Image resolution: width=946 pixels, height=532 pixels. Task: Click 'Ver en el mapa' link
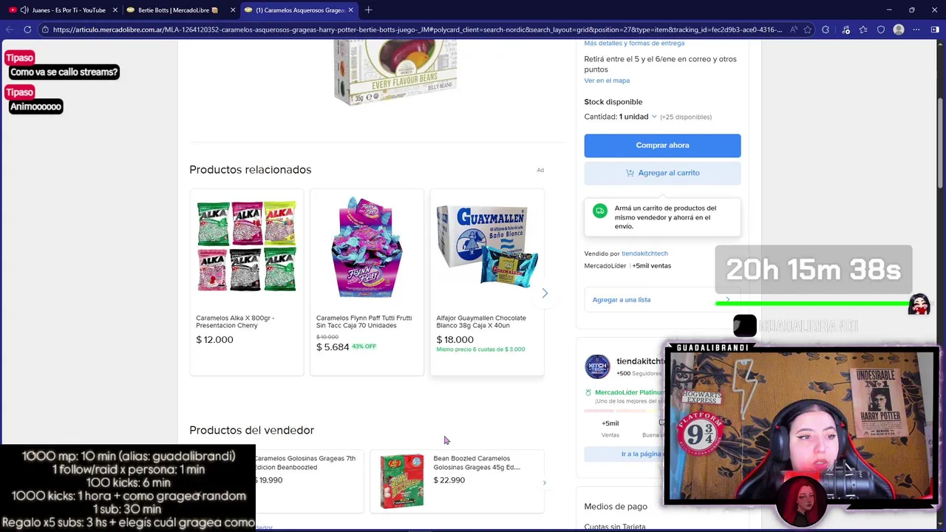(x=607, y=81)
